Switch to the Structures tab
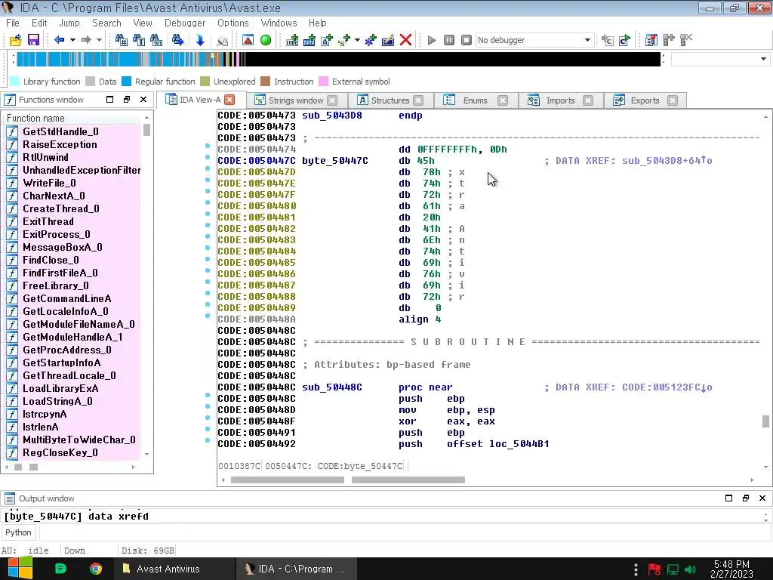This screenshot has height=580, width=773. [390, 100]
